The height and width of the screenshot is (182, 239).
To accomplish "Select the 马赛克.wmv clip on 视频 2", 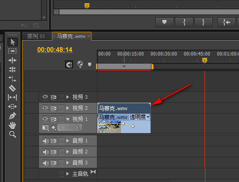I will [x=124, y=108].
